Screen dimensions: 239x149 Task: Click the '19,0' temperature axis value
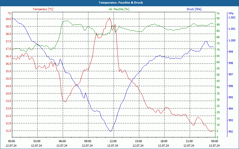point(8,19)
